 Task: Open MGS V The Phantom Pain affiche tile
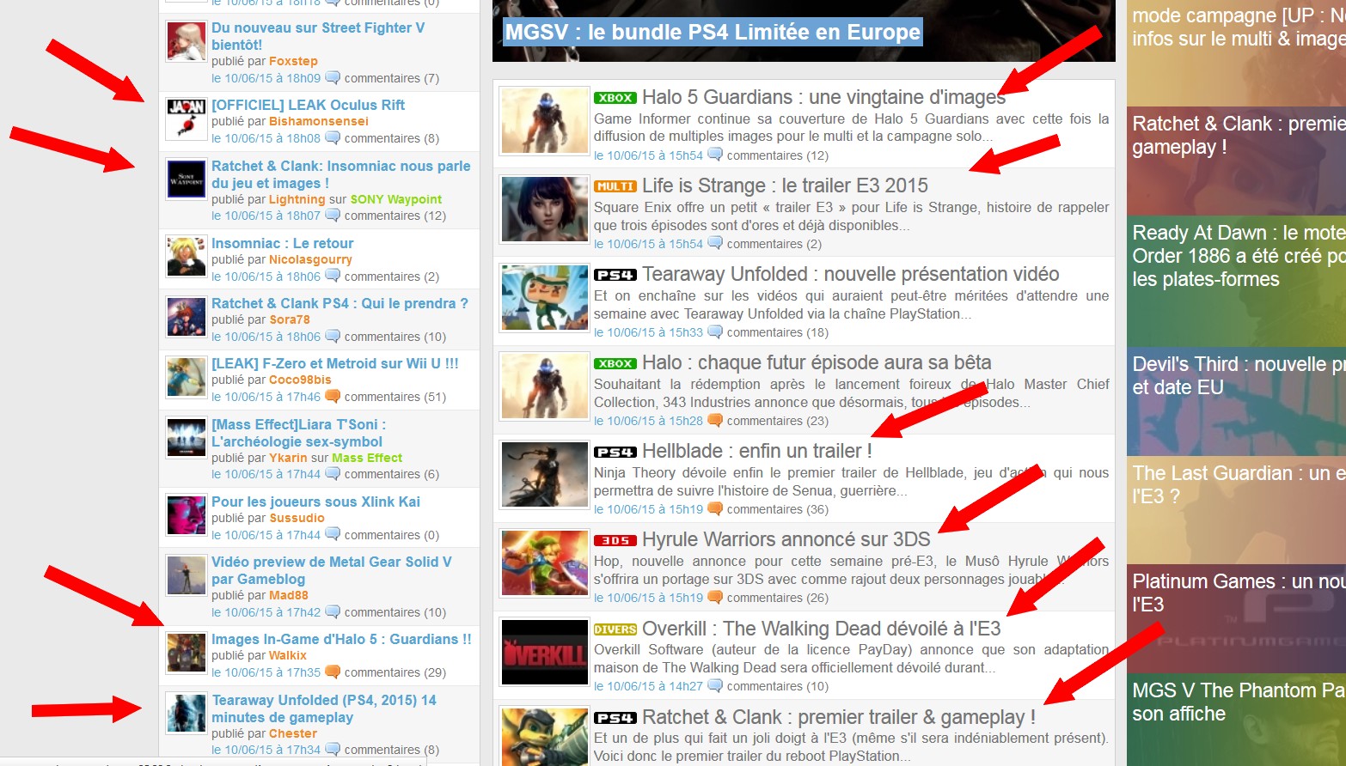click(1236, 720)
